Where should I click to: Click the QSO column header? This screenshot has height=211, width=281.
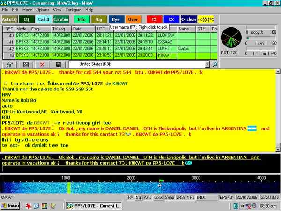click(x=8, y=29)
